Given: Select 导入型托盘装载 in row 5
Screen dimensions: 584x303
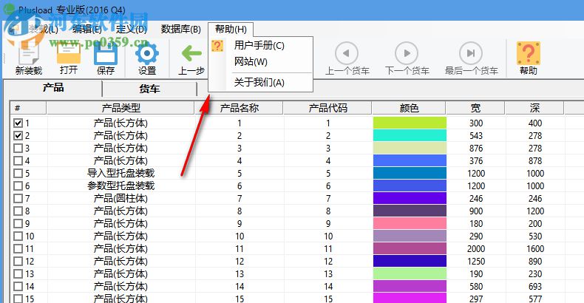Looking at the screenshot, I should click(120, 174).
